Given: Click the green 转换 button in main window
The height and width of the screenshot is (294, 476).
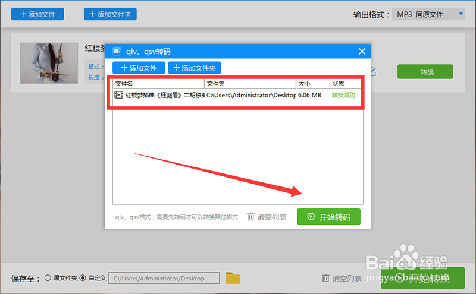Looking at the screenshot, I should click(425, 72).
